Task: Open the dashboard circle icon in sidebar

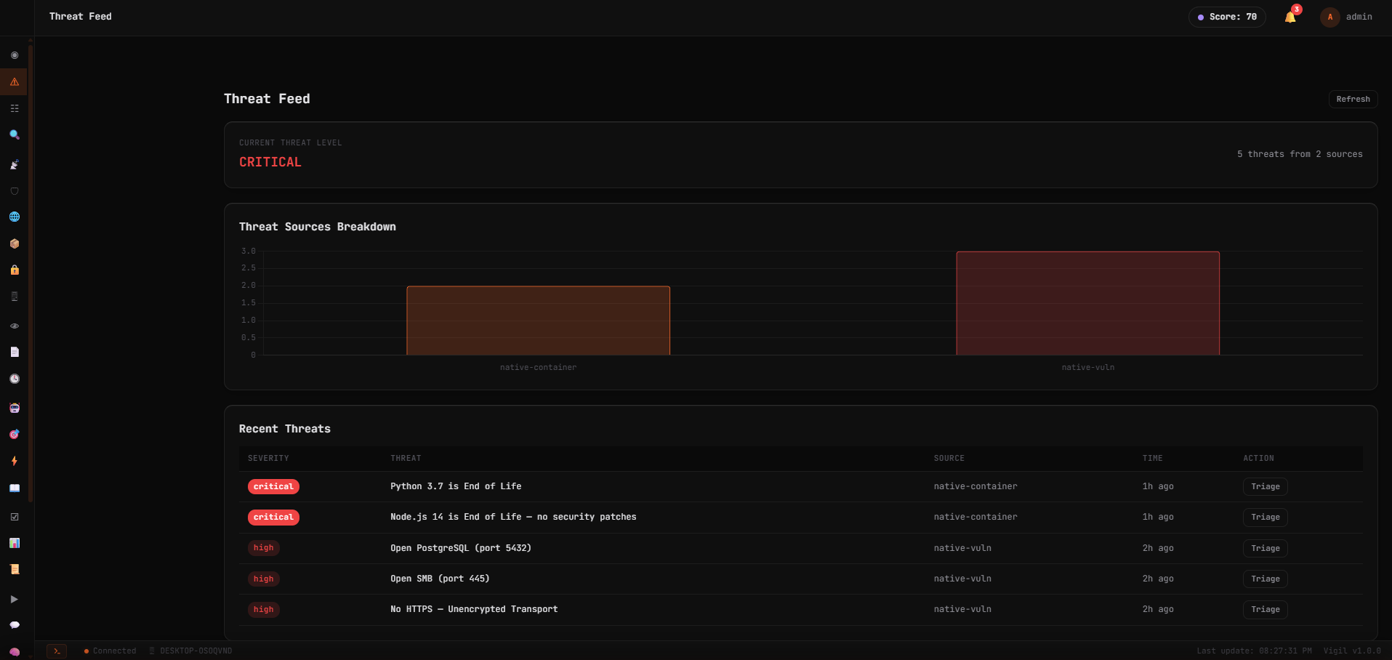Action: (15, 55)
